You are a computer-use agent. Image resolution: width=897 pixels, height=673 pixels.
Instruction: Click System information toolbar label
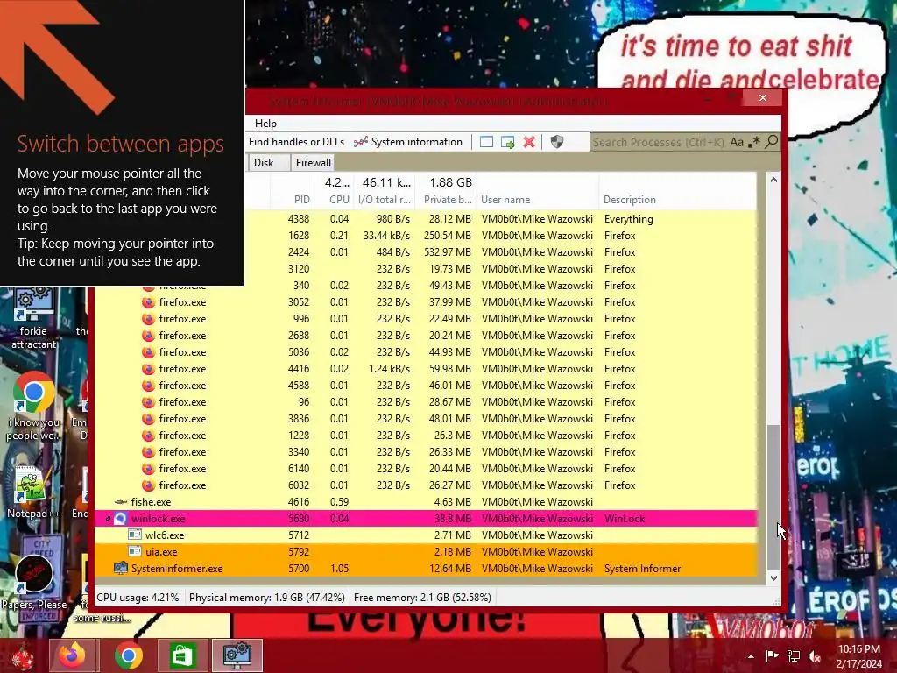click(416, 142)
